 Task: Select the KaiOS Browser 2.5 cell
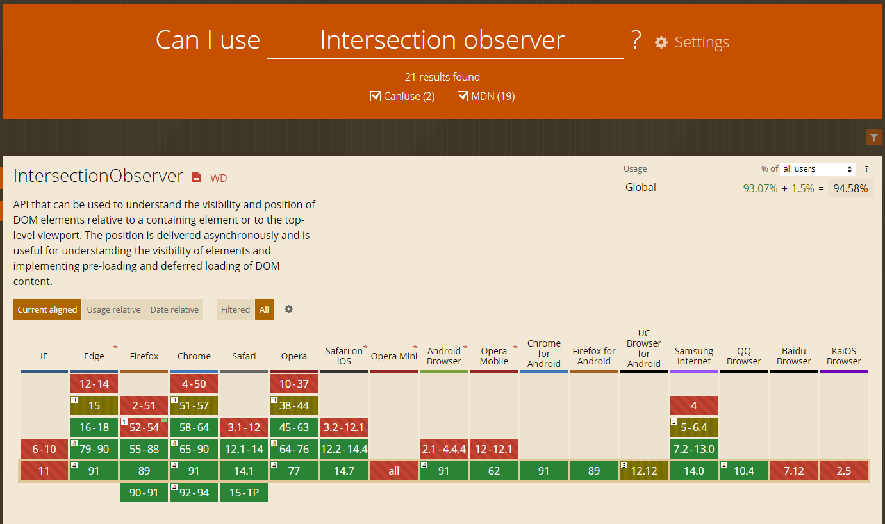[x=844, y=471]
